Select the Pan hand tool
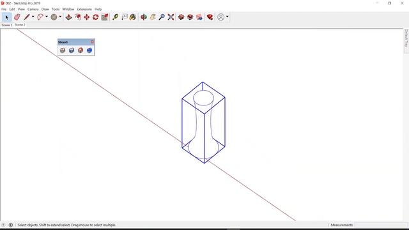409x230 pixels. click(x=153, y=17)
